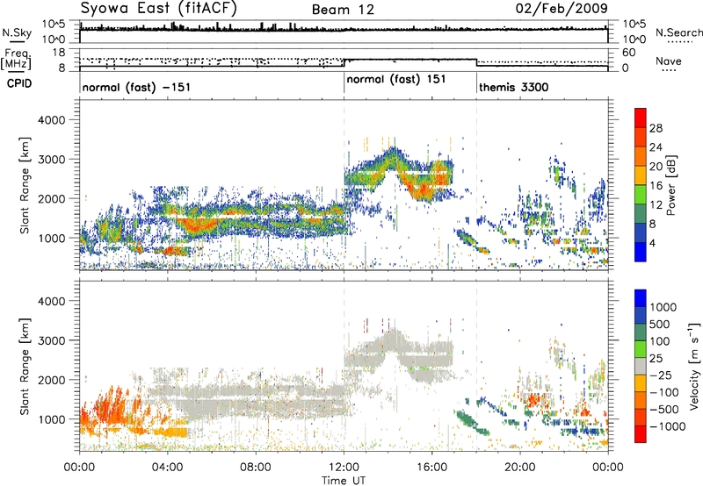Image resolution: width=703 pixels, height=486 pixels.
Task: Click the 'Syowa East (fitACF)' title
Action: point(158,8)
